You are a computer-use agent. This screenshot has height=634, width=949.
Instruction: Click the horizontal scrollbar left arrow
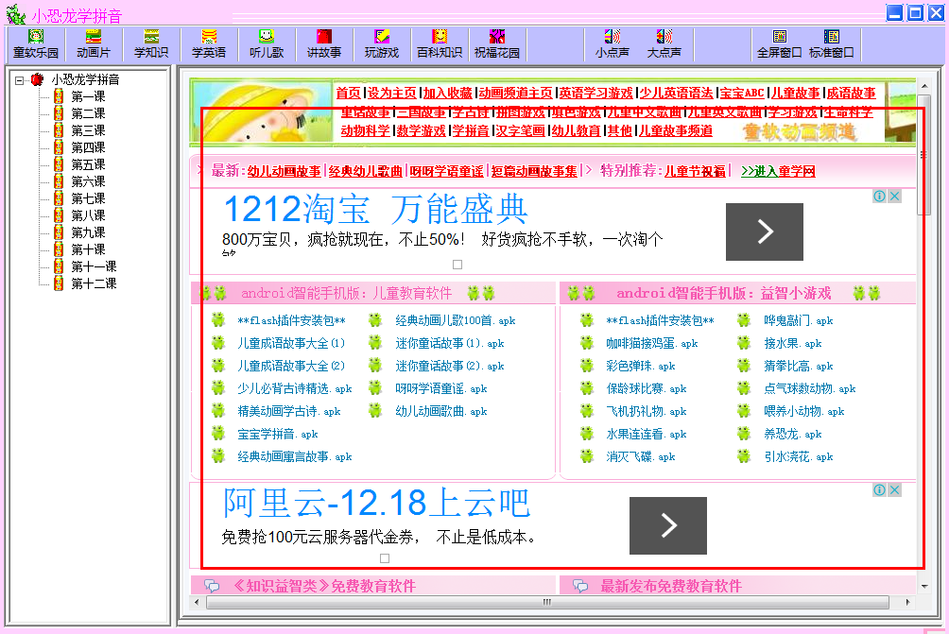point(196,602)
